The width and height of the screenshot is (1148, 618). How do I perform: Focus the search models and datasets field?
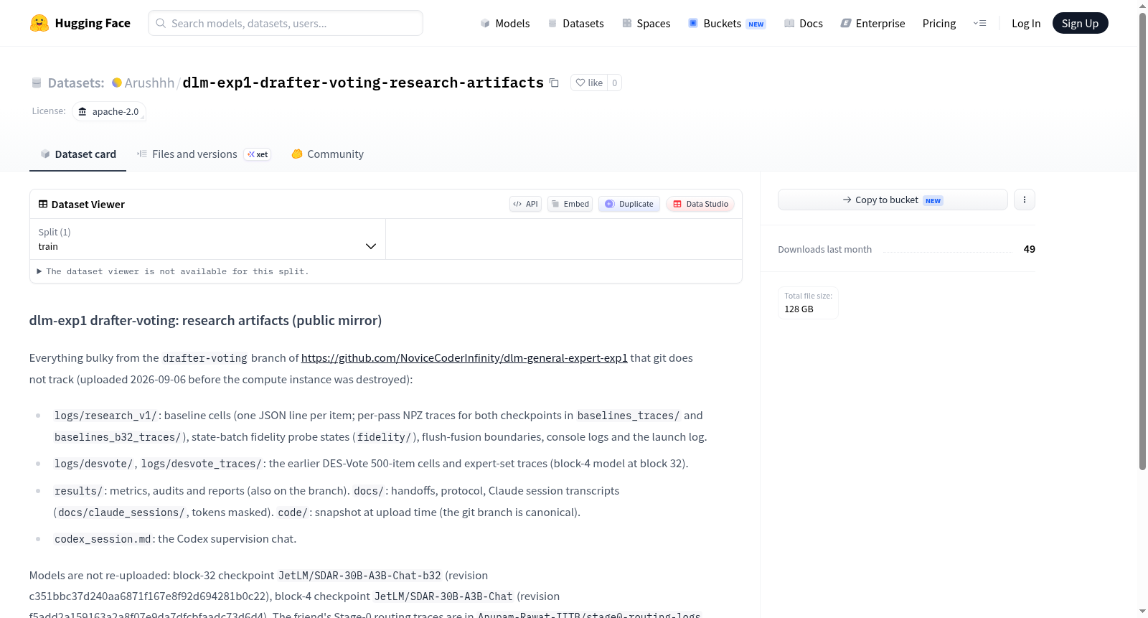coord(286,23)
